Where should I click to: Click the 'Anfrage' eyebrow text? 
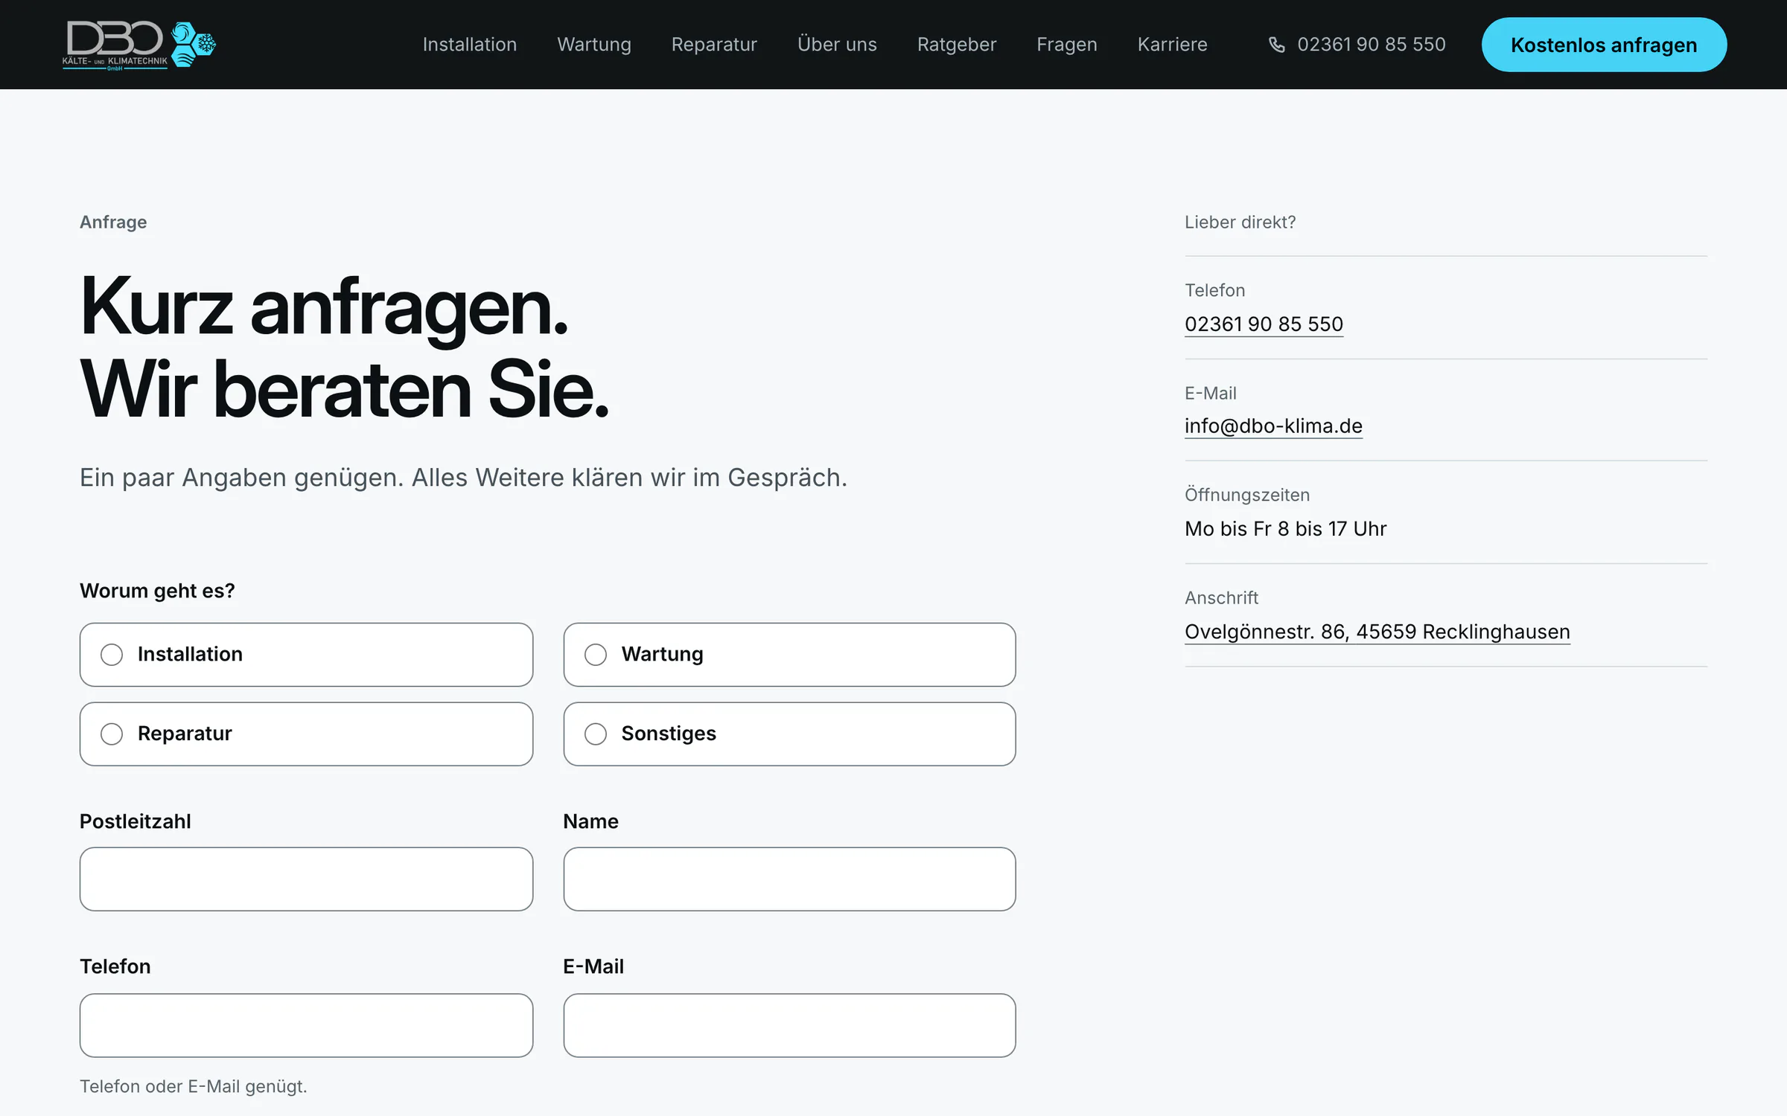coord(113,222)
